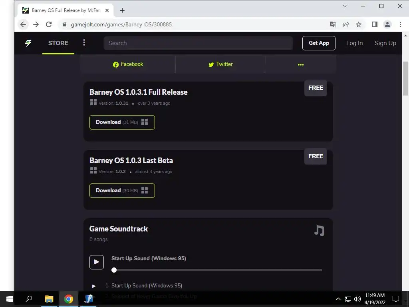
Task: Open more share options ellipsis
Action: click(300, 64)
